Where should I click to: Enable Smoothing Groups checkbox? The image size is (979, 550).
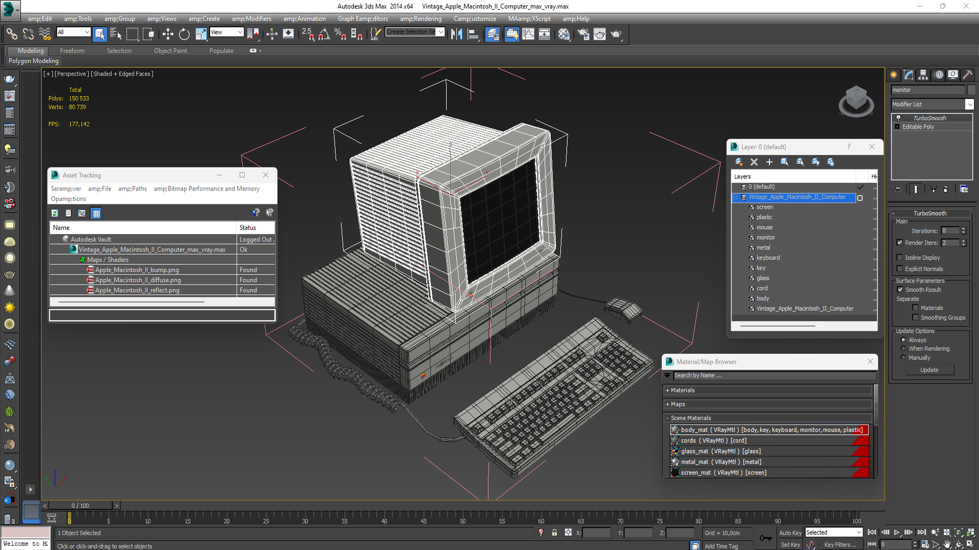coord(915,317)
